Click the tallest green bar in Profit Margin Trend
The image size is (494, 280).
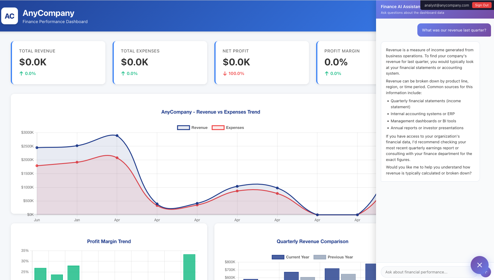pyautogui.click(x=189, y=267)
